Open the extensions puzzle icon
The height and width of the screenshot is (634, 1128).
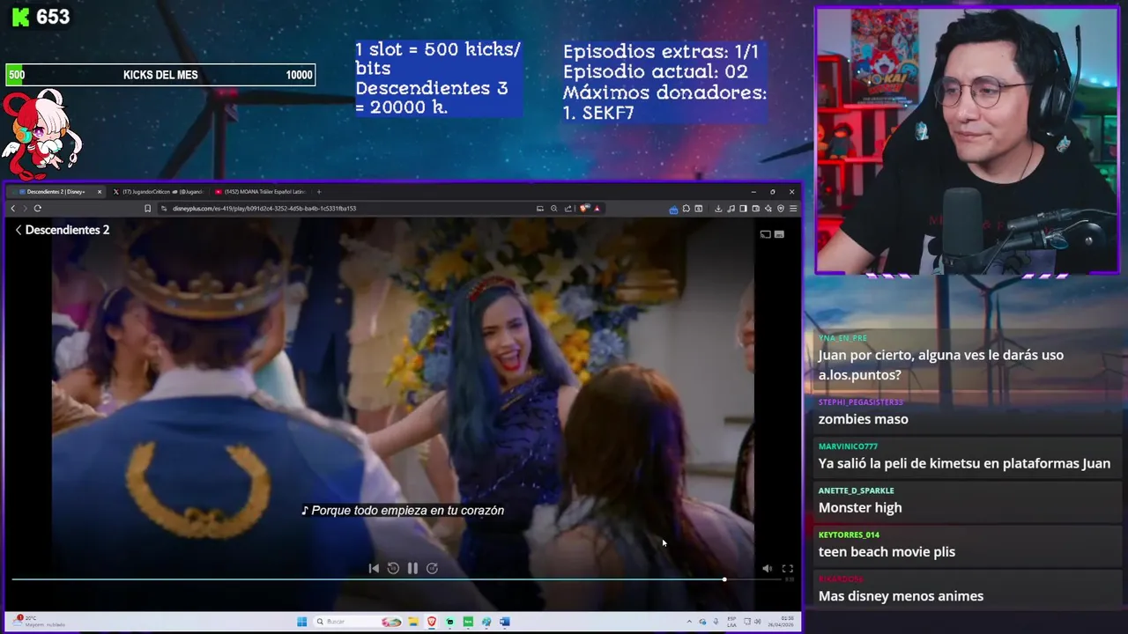[686, 209]
